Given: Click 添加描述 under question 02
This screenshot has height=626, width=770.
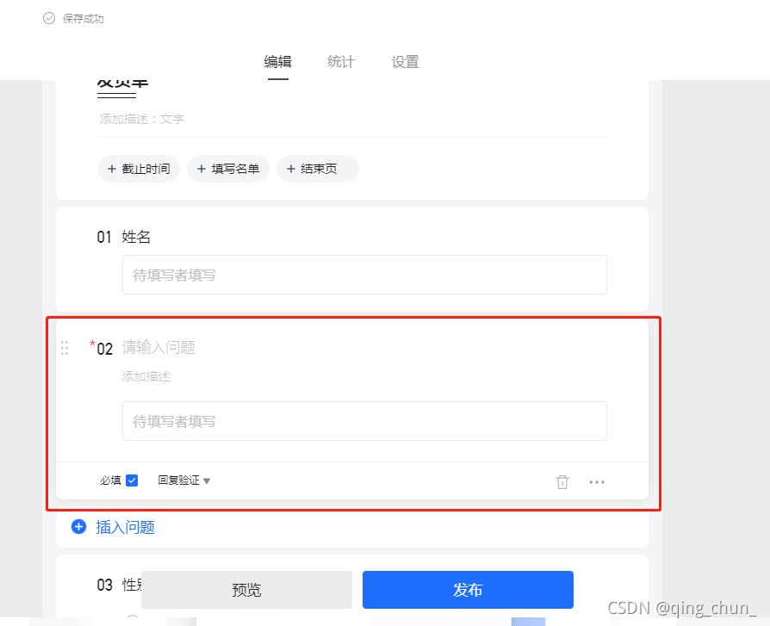Looking at the screenshot, I should click(x=146, y=376).
